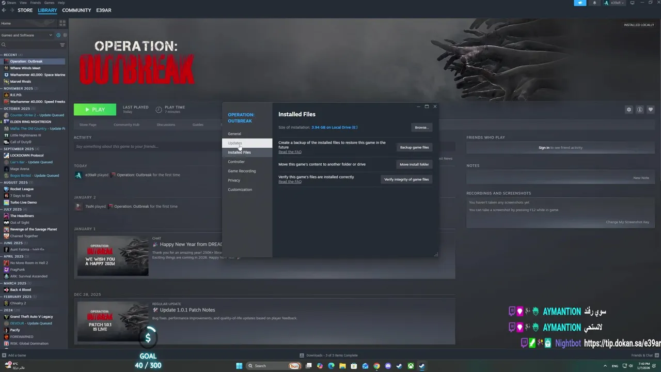The height and width of the screenshot is (372, 661).
Task: Switch to Big Picture mode icon
Action: (x=632, y=3)
